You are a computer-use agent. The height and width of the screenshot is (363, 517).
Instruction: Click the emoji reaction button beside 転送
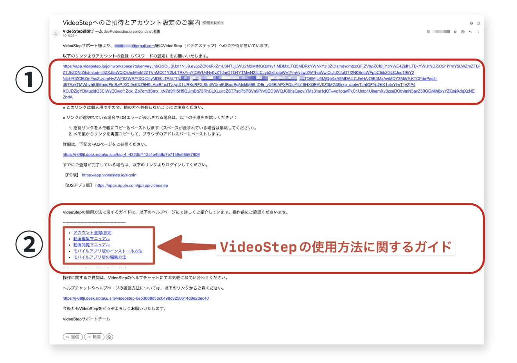[110, 337]
